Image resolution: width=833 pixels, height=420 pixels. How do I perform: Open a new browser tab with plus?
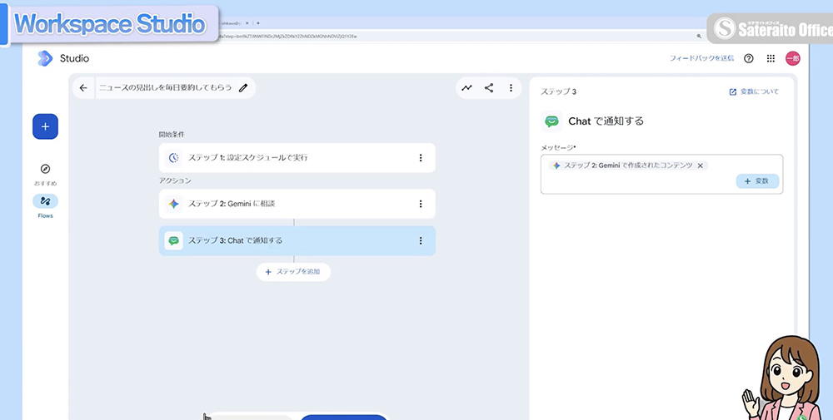coord(258,23)
